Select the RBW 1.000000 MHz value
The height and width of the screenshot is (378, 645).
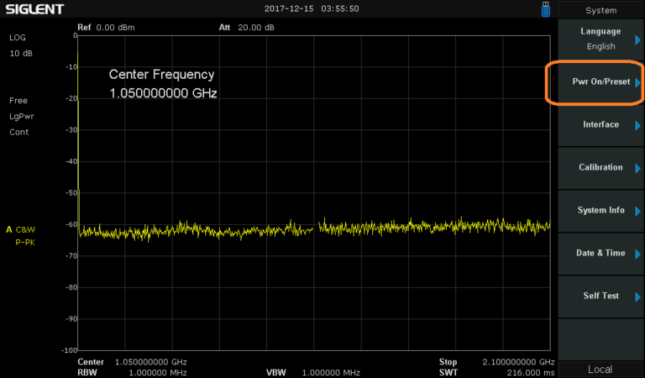pyautogui.click(x=157, y=372)
